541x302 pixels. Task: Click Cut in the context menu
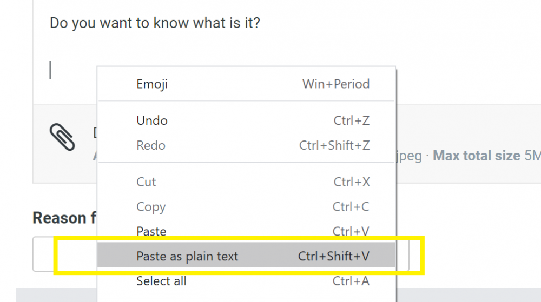click(x=146, y=182)
